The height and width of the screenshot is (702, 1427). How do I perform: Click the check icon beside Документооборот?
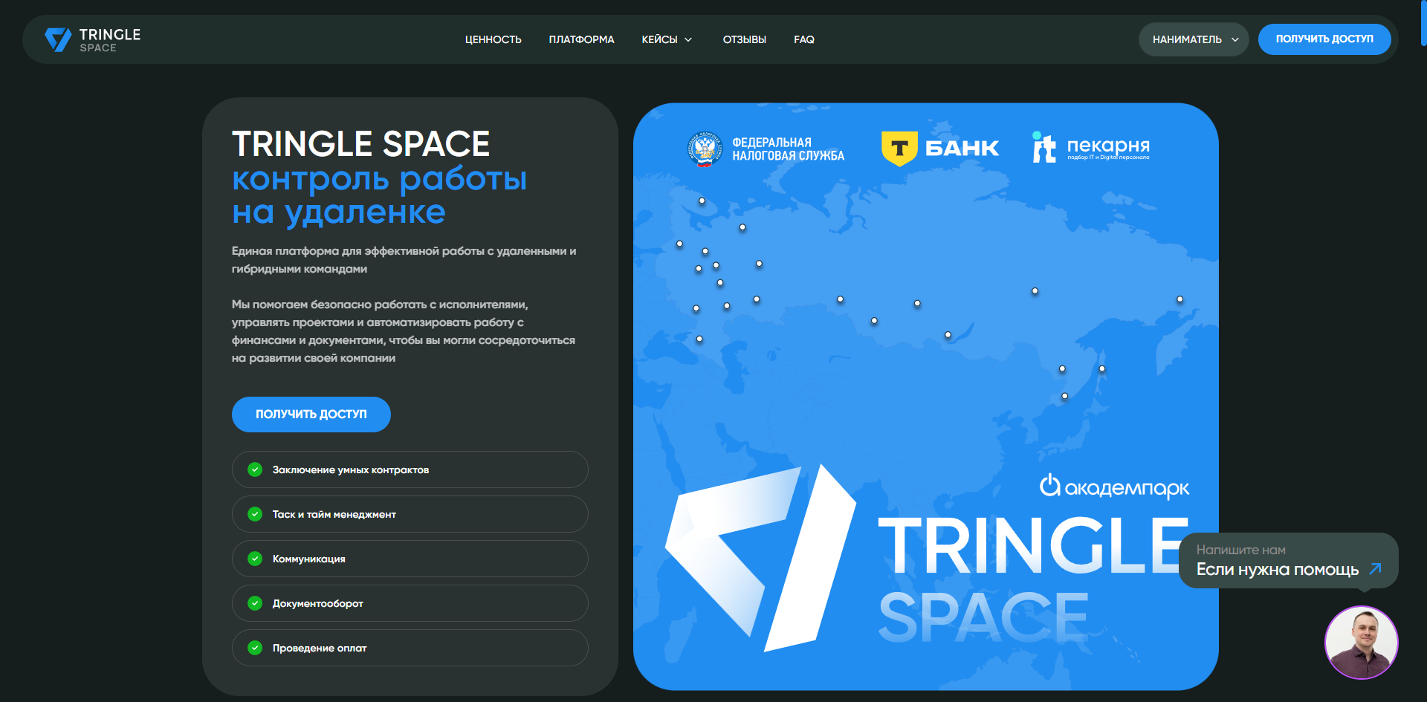pyautogui.click(x=255, y=603)
